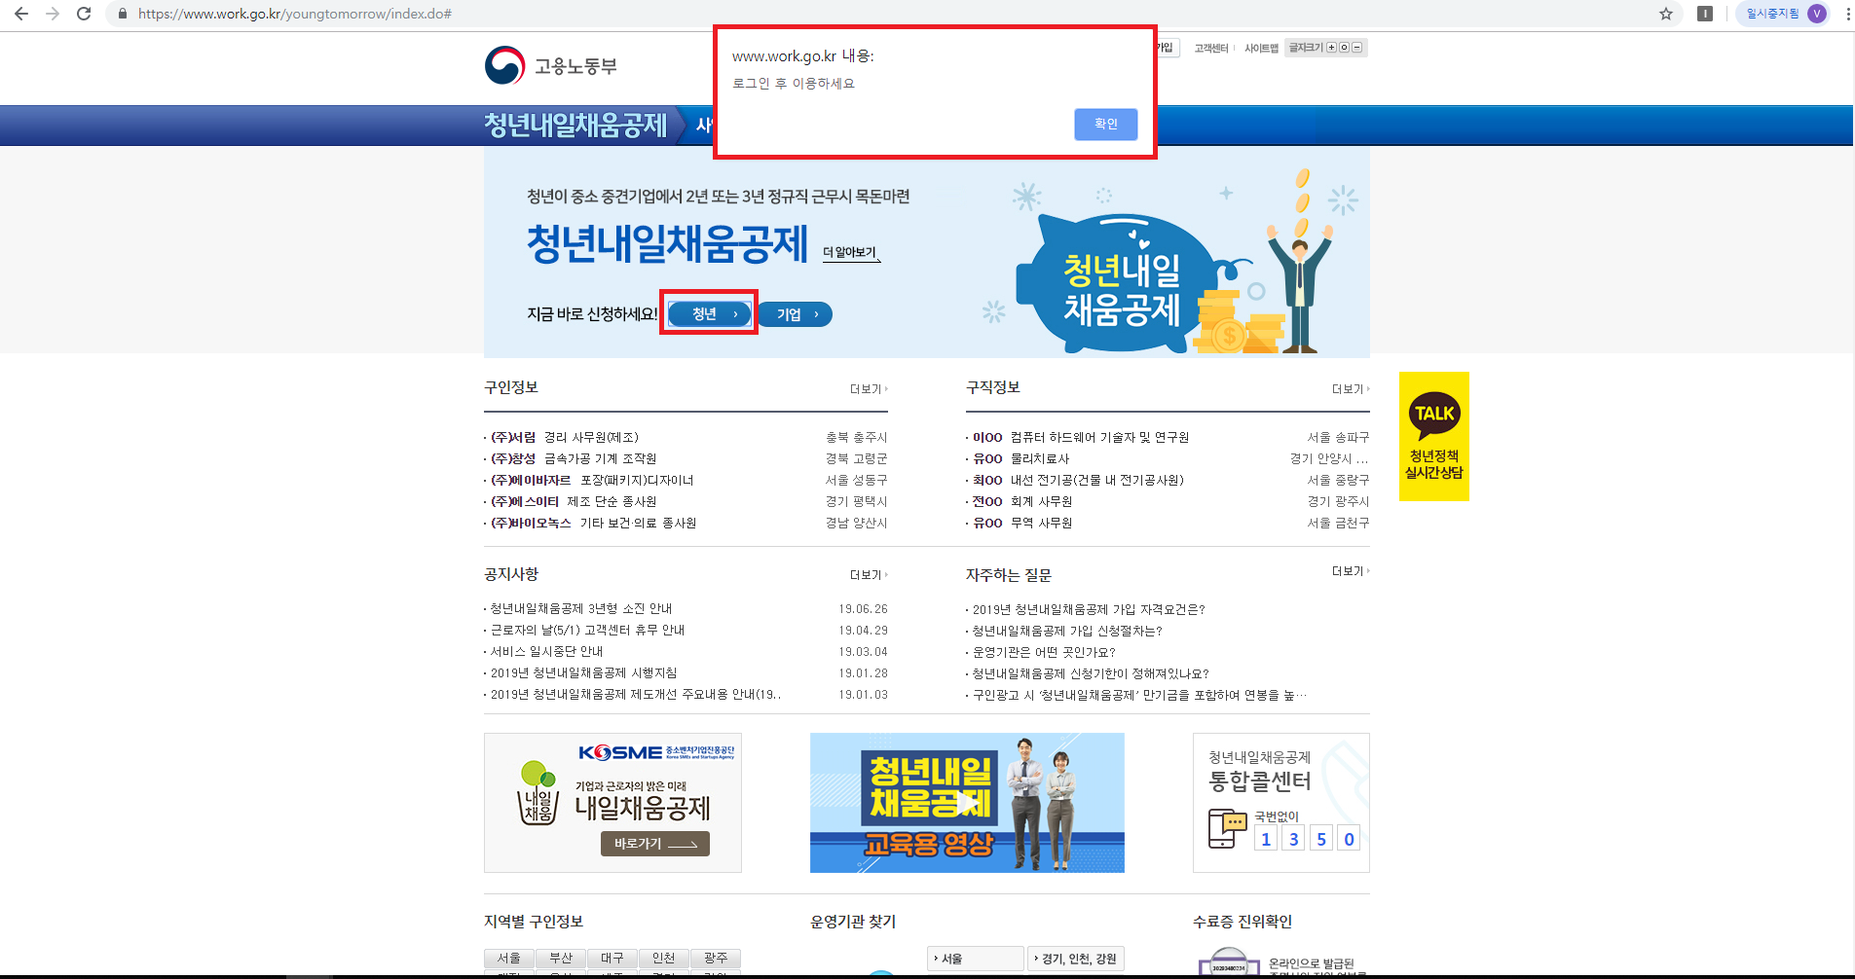Open the 유OO 무역 사무원 job seeker entry
The image size is (1855, 979).
[x=1022, y=523]
